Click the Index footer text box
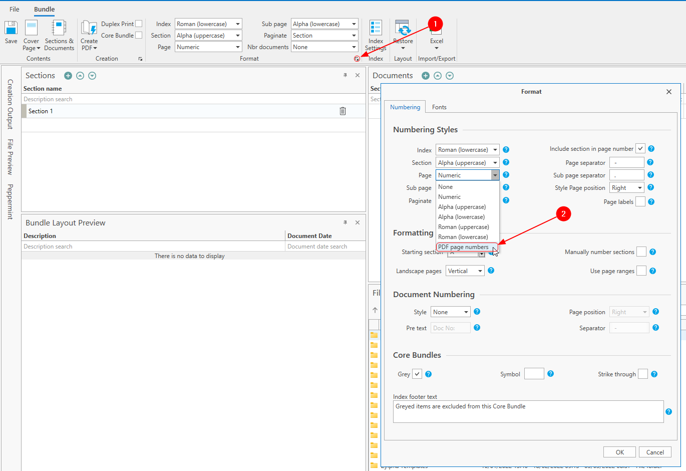686x471 pixels. (x=528, y=411)
